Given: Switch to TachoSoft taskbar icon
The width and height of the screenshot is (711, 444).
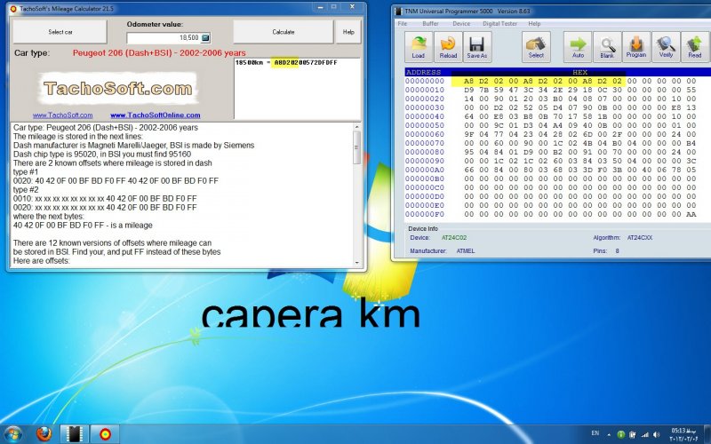Looking at the screenshot, I should pos(105,433).
